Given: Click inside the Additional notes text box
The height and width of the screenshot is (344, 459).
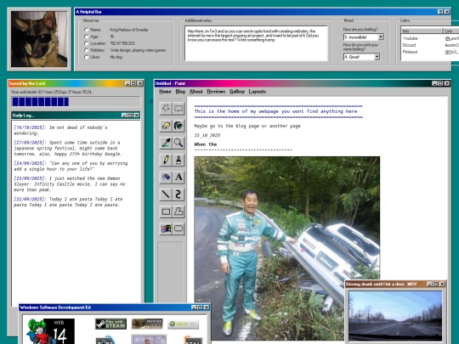Looking at the screenshot, I should point(256,43).
